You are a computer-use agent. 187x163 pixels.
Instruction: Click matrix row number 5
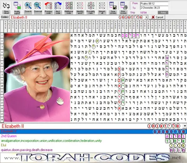point(2,58)
